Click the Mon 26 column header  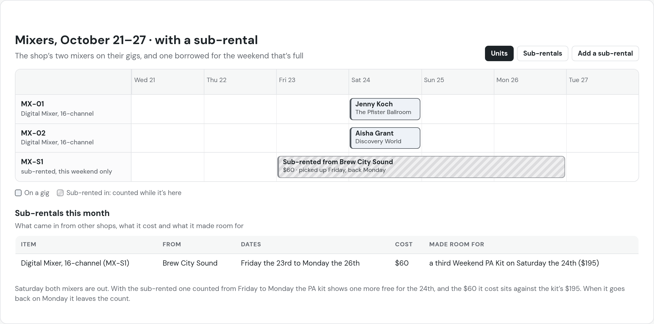click(530, 82)
